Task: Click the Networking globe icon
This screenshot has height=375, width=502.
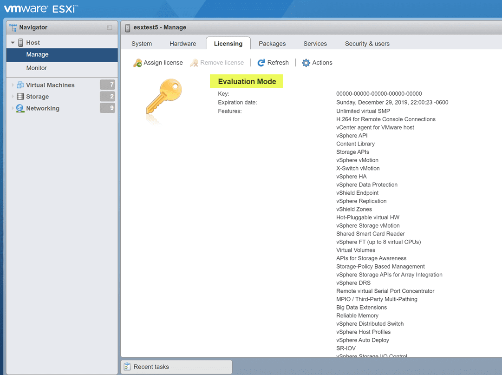Action: (x=20, y=108)
